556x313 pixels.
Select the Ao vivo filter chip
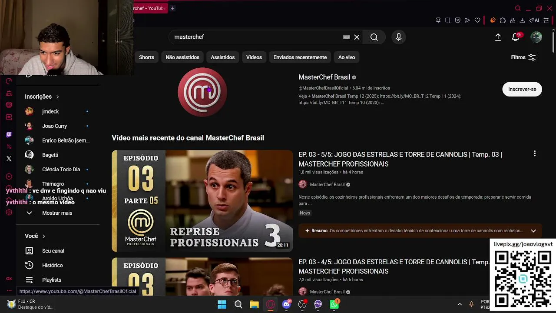click(x=347, y=57)
